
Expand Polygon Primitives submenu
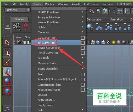[59, 17]
